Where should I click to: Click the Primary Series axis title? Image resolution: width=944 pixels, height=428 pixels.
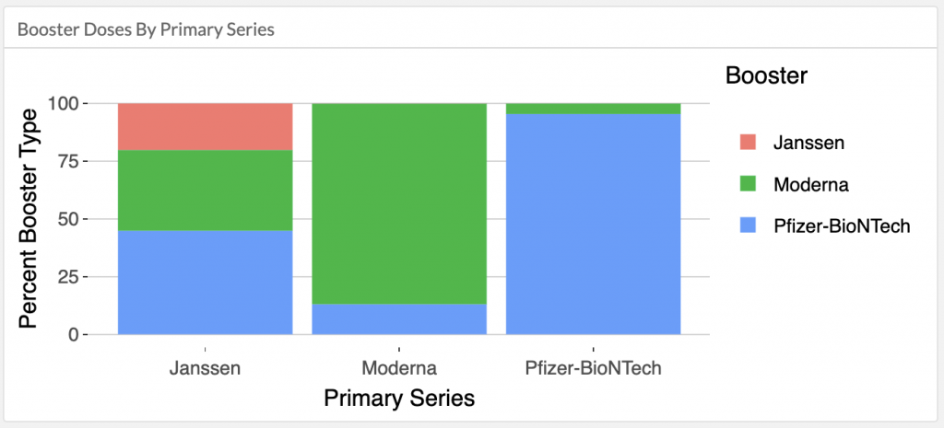(399, 399)
